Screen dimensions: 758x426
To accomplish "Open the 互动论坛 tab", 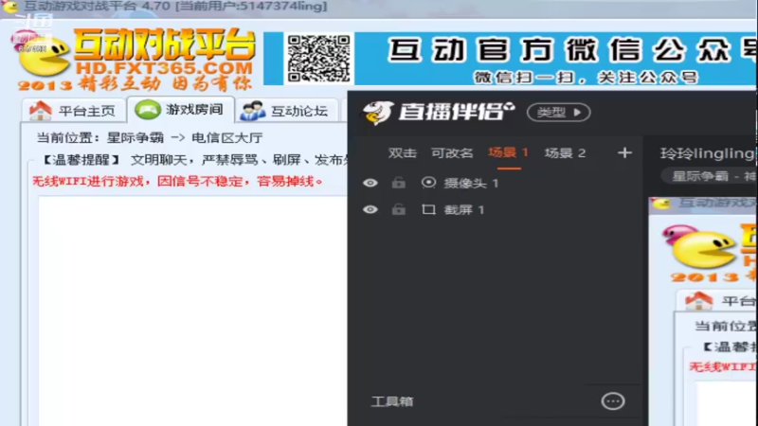I will 286,111.
